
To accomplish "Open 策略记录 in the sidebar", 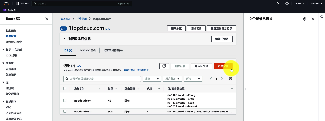I will [x=11, y=75].
